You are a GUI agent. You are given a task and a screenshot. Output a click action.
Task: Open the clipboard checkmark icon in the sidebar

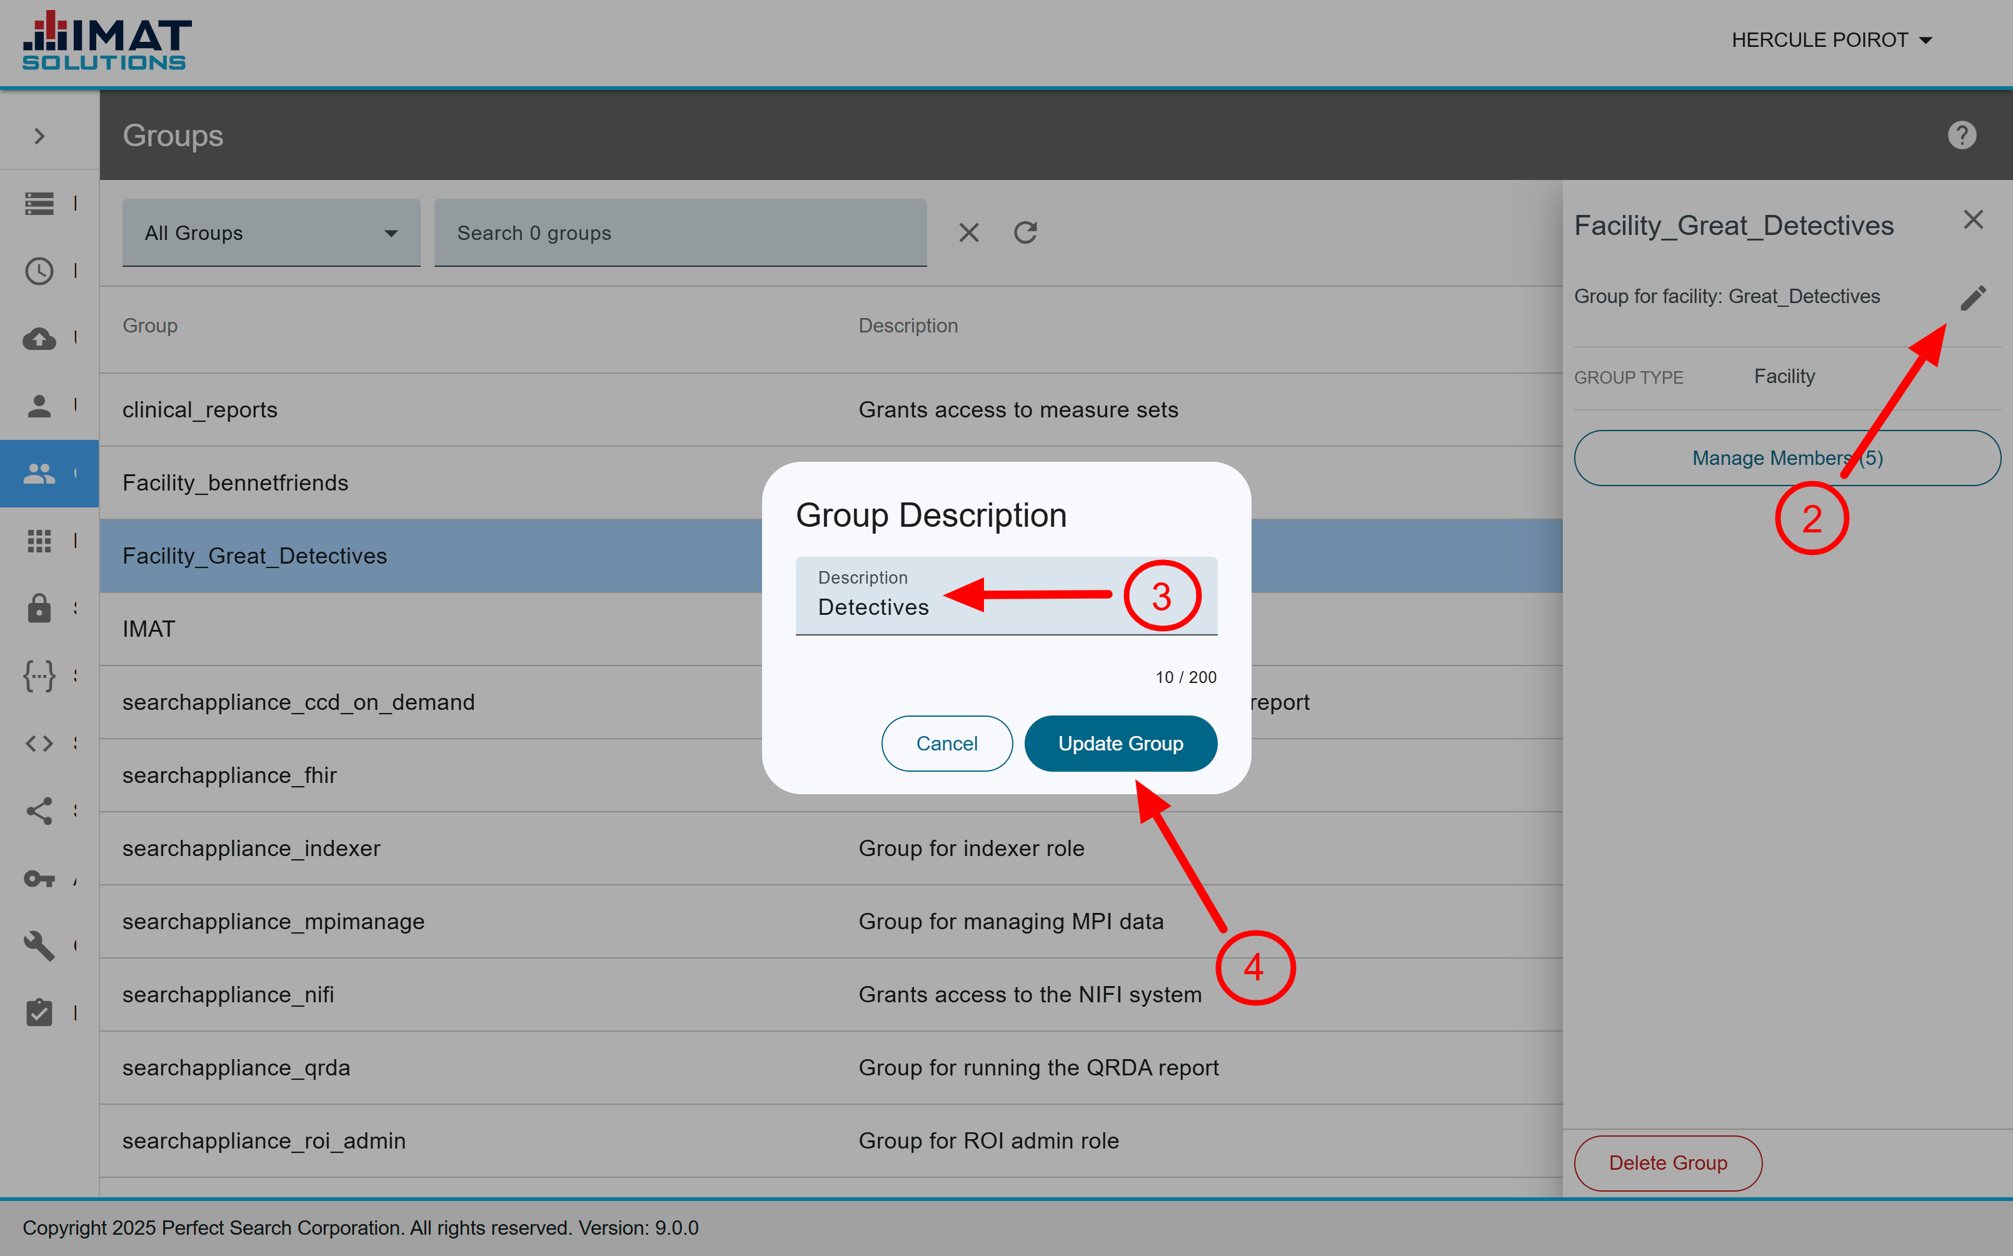point(39,1012)
